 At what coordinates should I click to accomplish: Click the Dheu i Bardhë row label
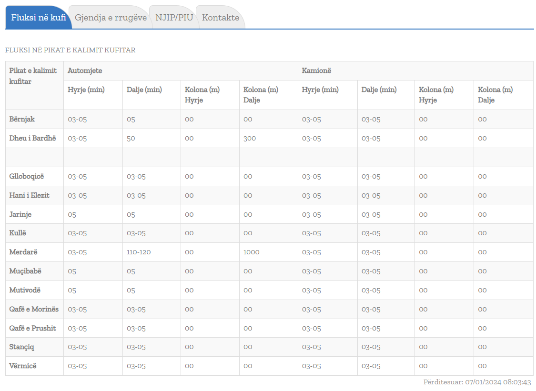[x=32, y=138]
